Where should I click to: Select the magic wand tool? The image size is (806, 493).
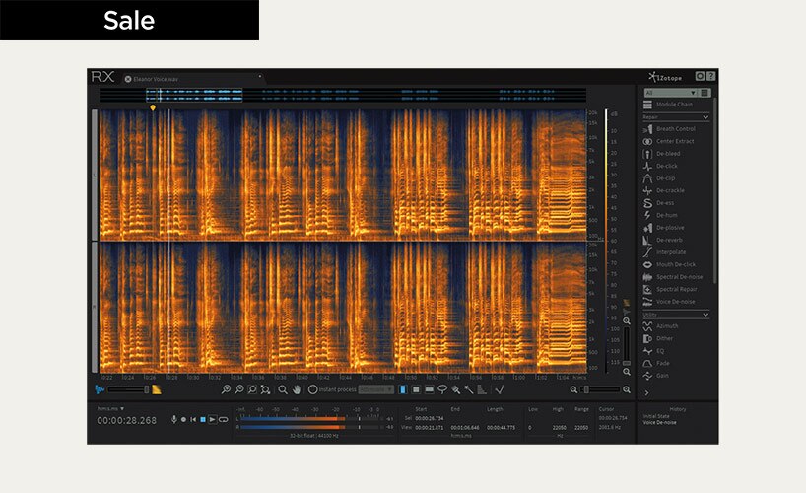pyautogui.click(x=469, y=390)
